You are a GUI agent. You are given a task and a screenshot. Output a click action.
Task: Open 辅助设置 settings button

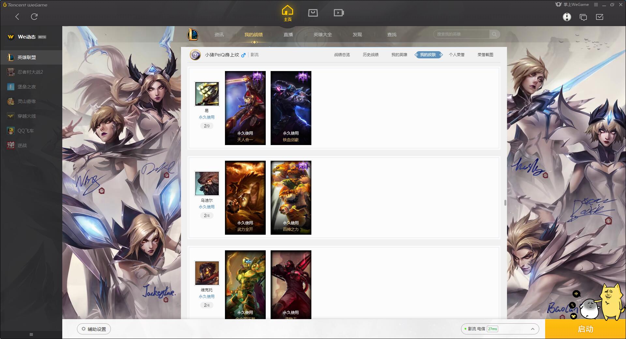click(x=94, y=329)
